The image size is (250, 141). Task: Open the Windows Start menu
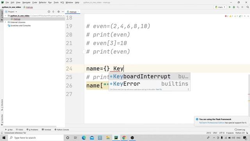(4, 137)
